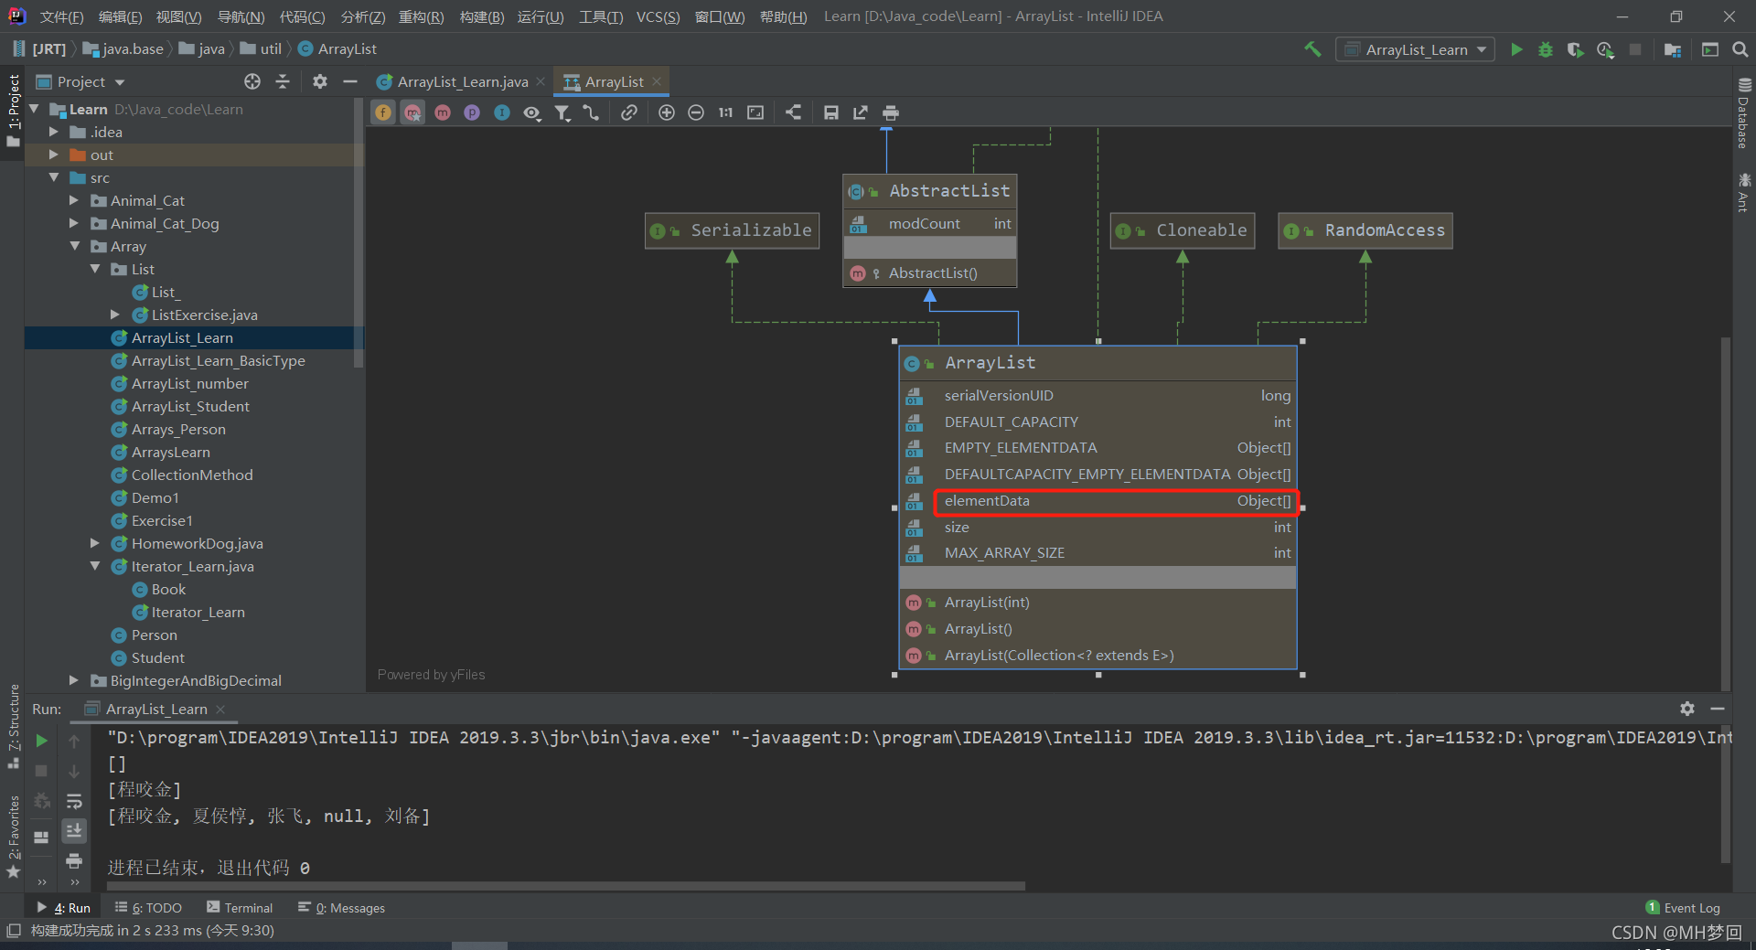Image resolution: width=1756 pixels, height=950 pixels.
Task: Close the ArrayList diagram tab
Action: (x=657, y=81)
